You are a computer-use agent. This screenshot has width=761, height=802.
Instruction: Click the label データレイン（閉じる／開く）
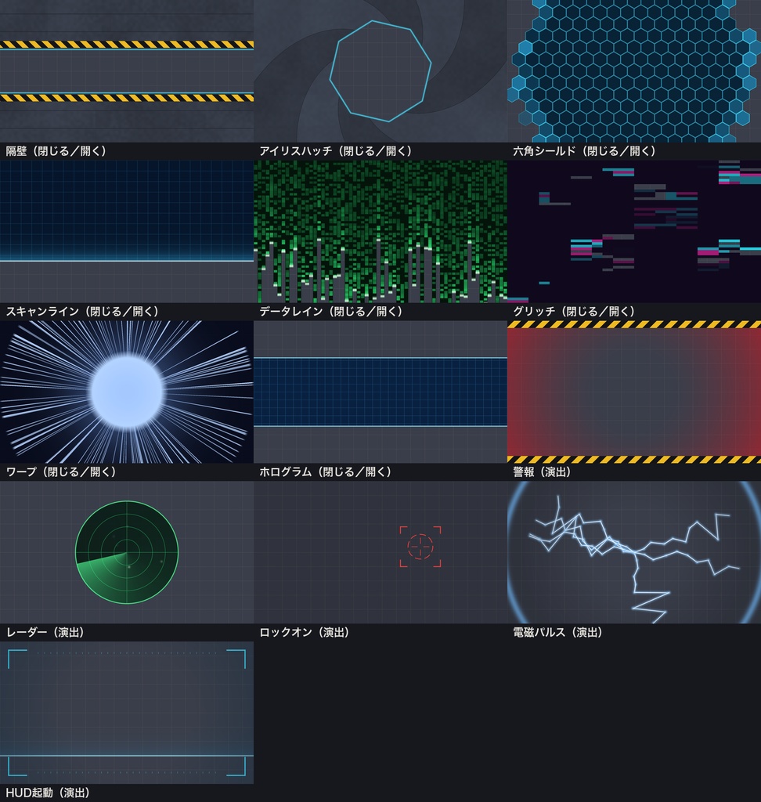[x=331, y=312]
